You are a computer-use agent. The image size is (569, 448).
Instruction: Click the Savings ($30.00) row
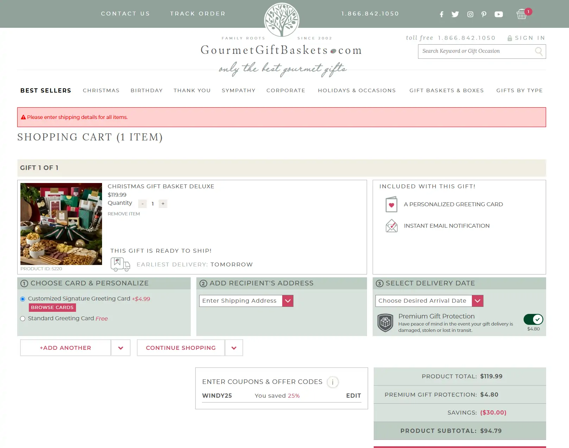click(x=460, y=412)
